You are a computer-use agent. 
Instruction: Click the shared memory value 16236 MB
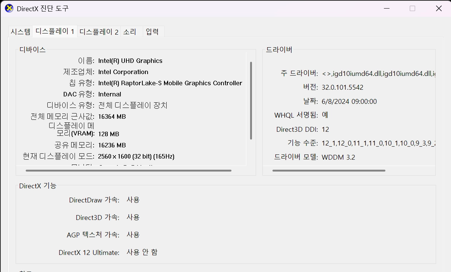click(x=112, y=145)
